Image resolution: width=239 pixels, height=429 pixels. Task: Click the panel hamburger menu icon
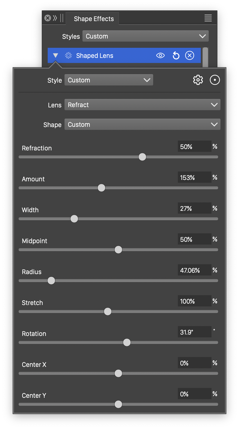coord(208,18)
